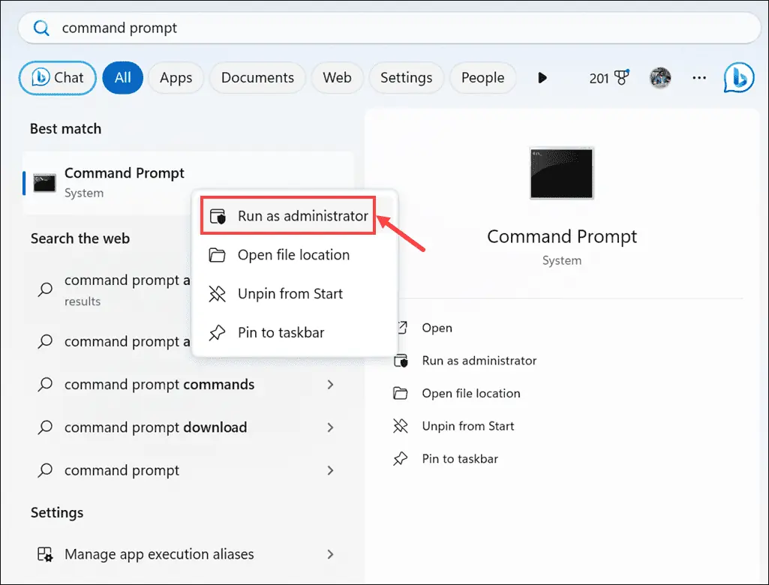Click search icon beside 'command prompt download'
Screen dimensions: 769x585
pyautogui.click(x=45, y=427)
